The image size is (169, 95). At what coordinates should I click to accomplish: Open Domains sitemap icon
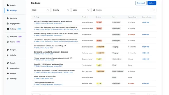[x=8, y=37]
